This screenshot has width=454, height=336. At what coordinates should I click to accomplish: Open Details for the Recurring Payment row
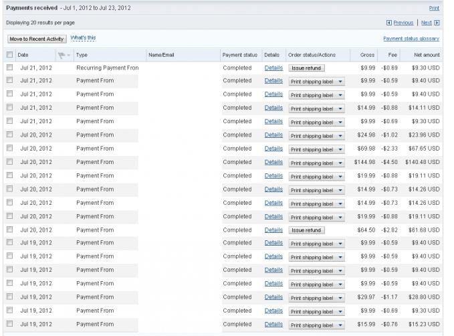273,68
